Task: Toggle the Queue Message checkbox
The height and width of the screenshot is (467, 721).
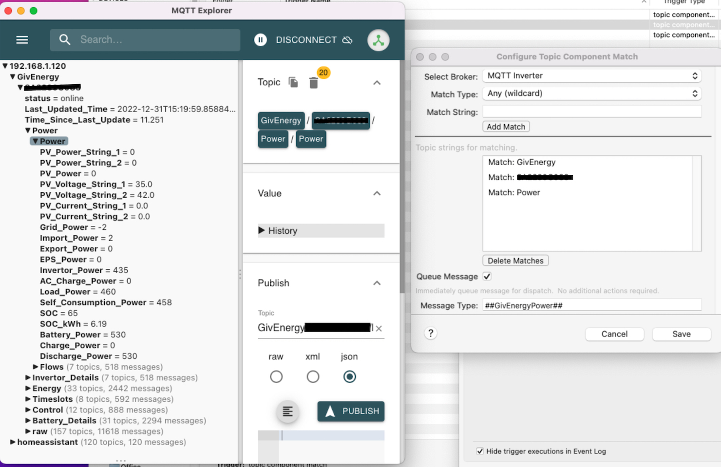Action: coord(487,276)
